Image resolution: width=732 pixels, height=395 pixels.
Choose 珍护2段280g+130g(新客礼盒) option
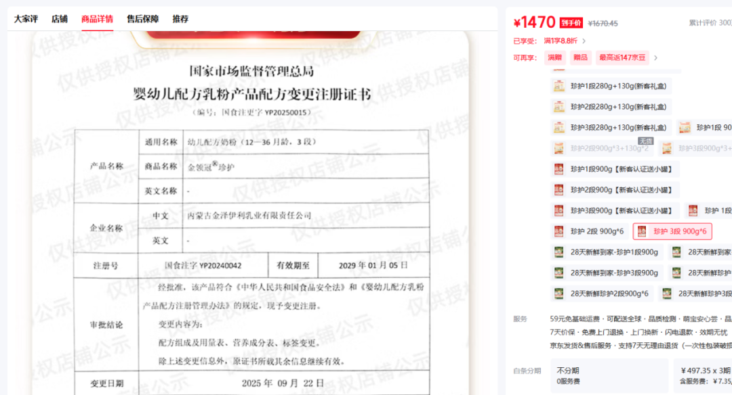[x=611, y=107]
